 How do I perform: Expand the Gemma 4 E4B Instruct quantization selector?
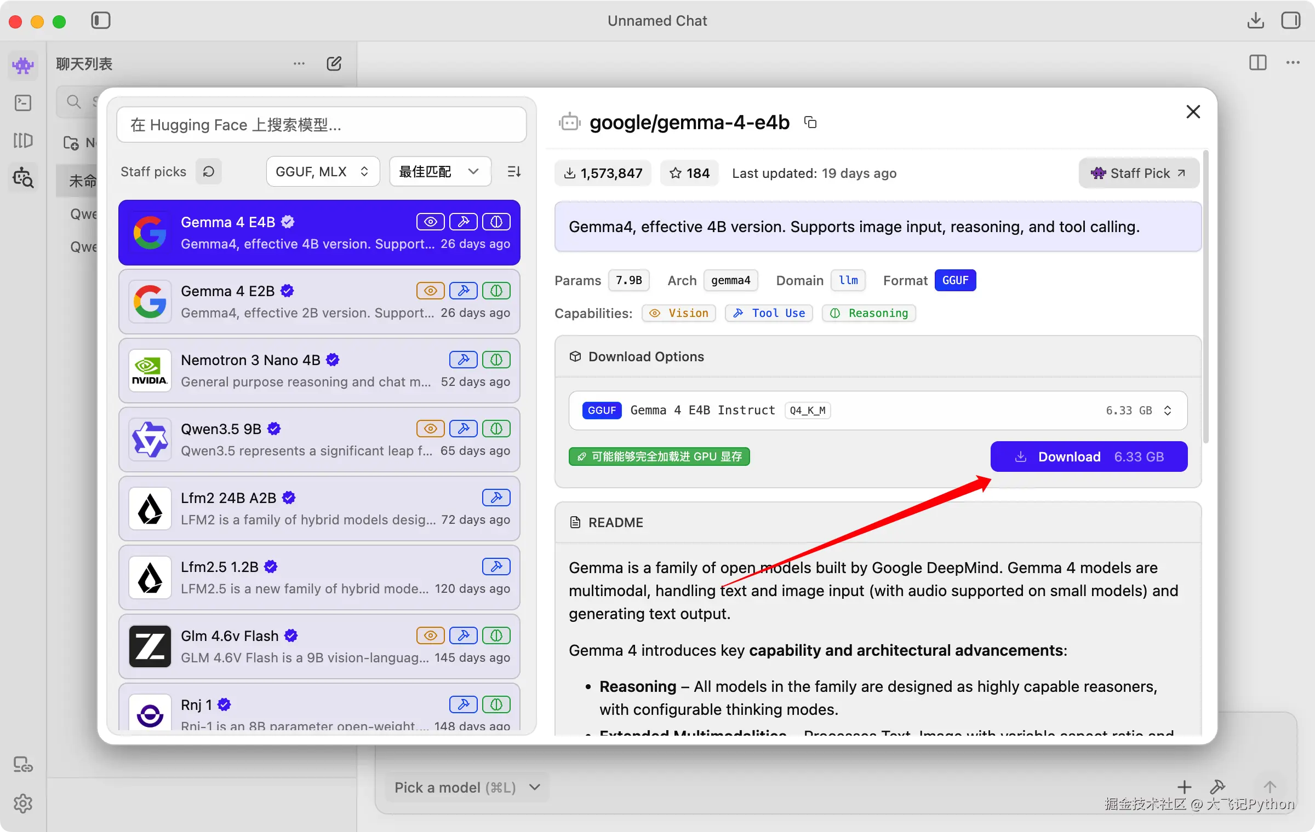coord(878,411)
